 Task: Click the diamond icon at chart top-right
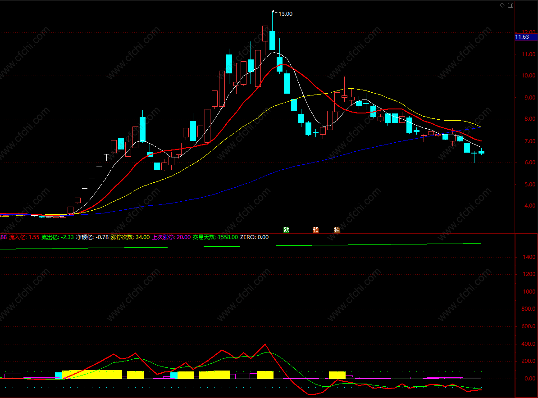tap(502, 5)
